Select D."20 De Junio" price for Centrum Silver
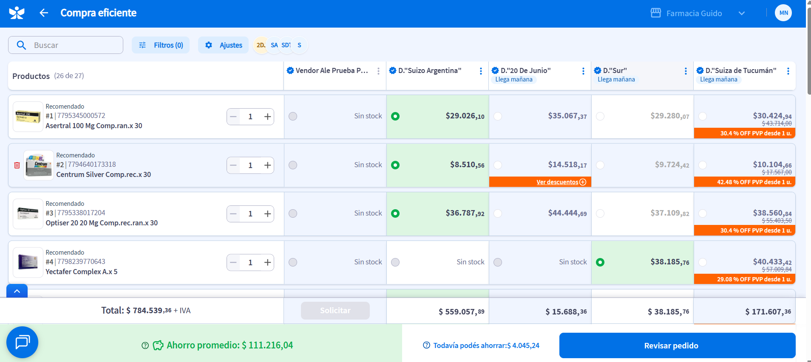811x362 pixels. [x=498, y=165]
